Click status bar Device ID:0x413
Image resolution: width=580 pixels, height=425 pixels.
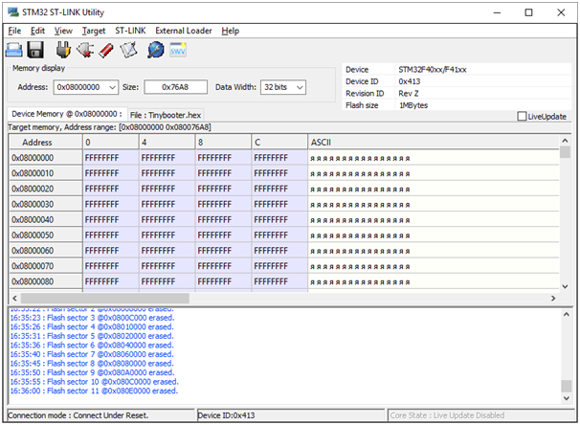[x=227, y=415]
